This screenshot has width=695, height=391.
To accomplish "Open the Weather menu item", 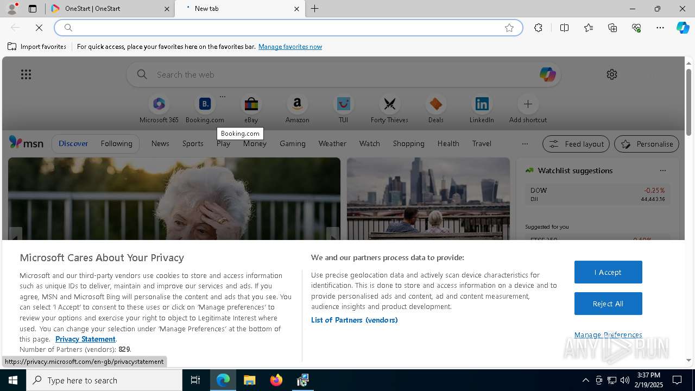I will (332, 143).
